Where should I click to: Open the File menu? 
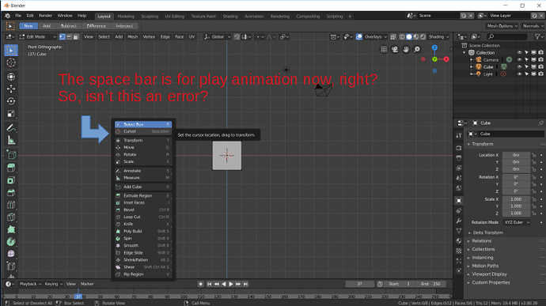pyautogui.click(x=17, y=16)
